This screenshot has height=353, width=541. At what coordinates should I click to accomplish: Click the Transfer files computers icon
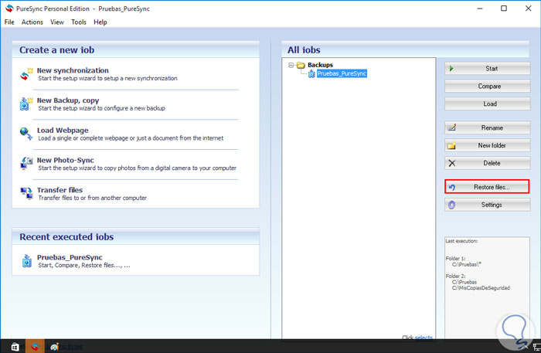(x=26, y=193)
